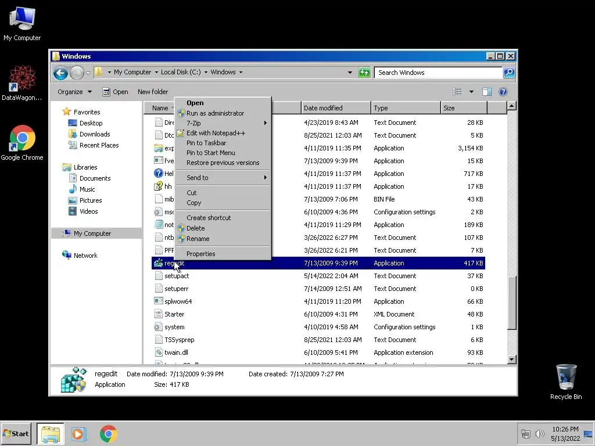The height and width of the screenshot is (446, 595).
Task: Open Properties from the context menu
Action: click(x=223, y=254)
